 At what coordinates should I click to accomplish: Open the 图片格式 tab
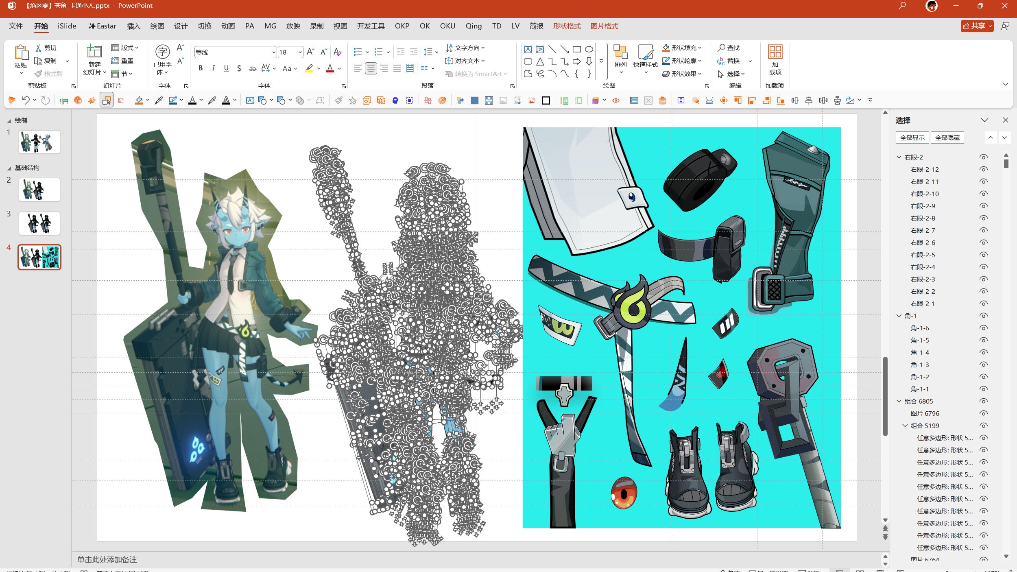(x=604, y=26)
